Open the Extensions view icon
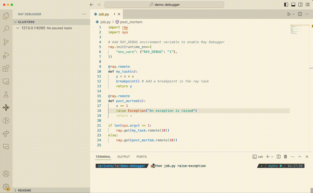 tap(6, 69)
